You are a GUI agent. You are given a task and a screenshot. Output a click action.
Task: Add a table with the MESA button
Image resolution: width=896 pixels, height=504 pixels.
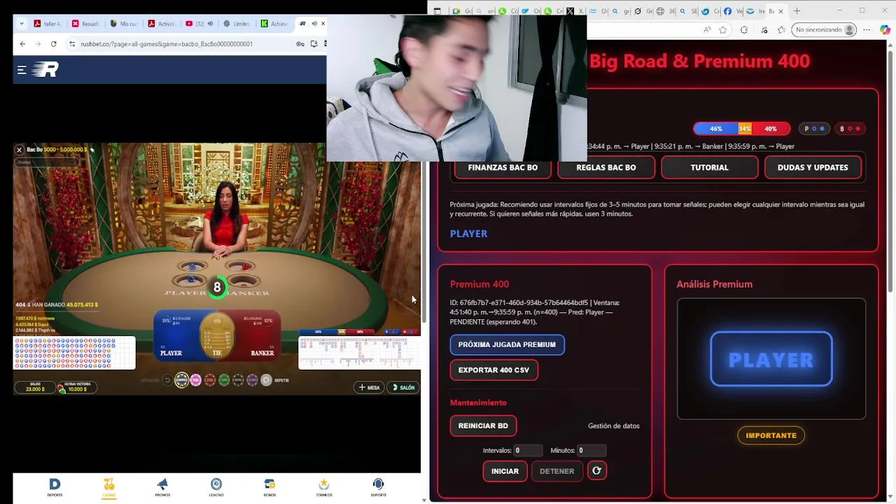pos(369,387)
